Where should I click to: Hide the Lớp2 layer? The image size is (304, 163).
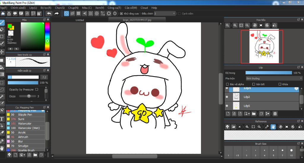click(227, 97)
